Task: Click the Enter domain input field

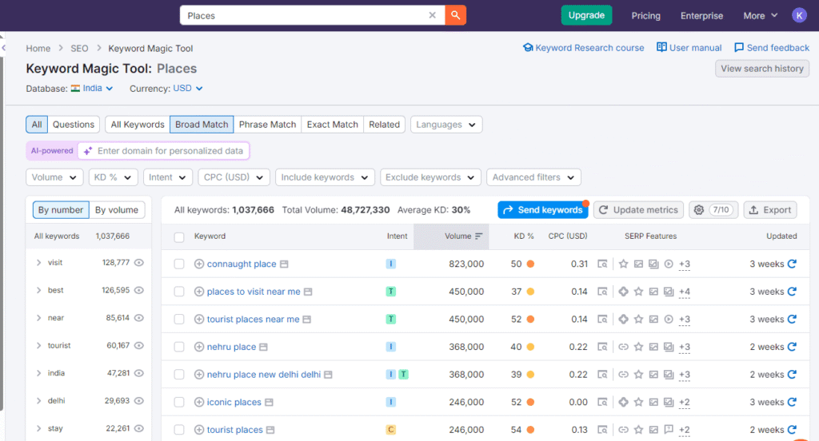Action: [x=170, y=151]
